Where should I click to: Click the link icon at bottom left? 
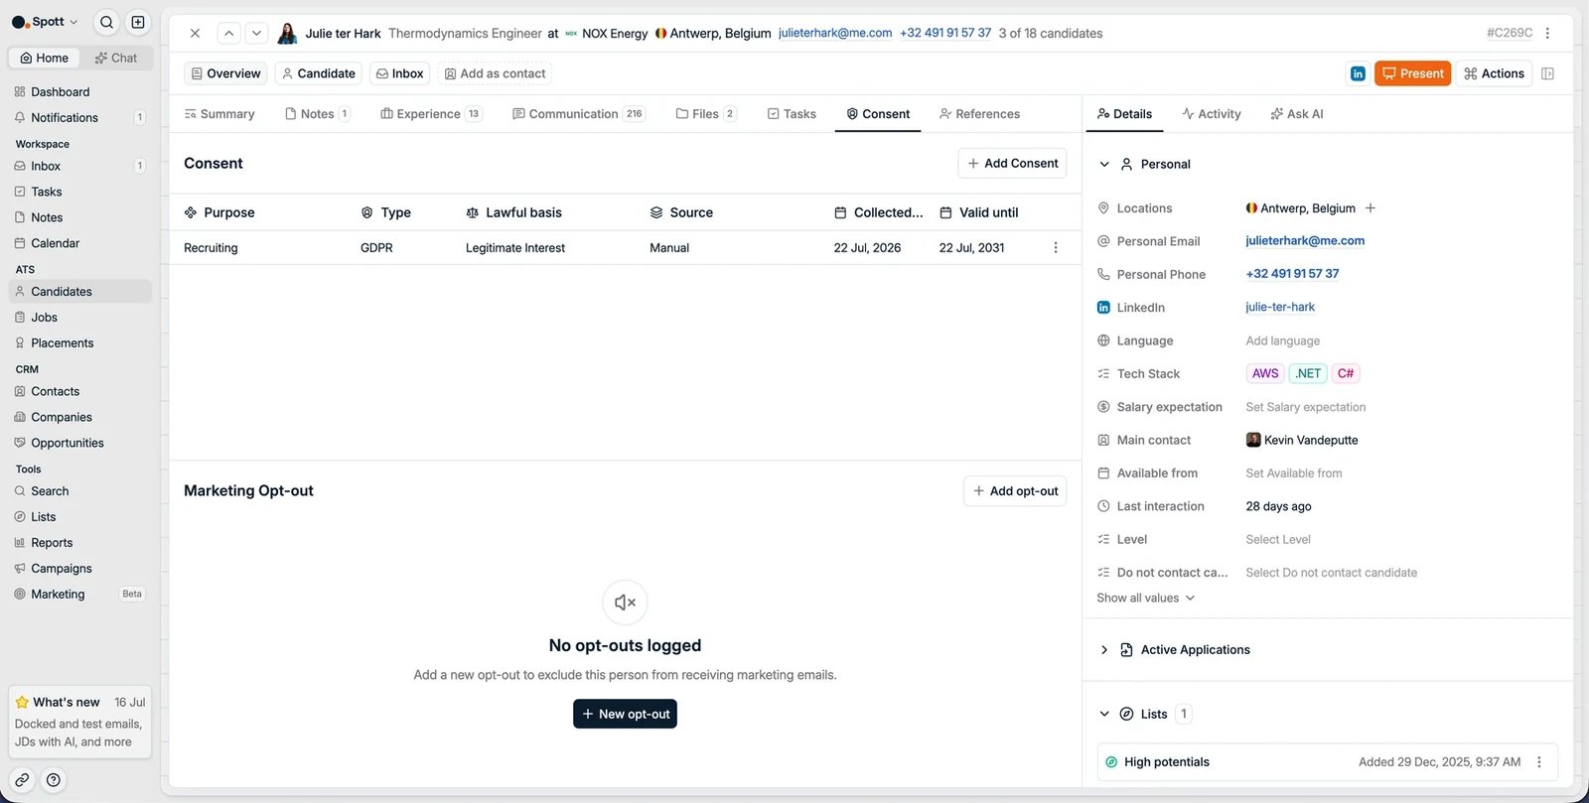(x=22, y=780)
